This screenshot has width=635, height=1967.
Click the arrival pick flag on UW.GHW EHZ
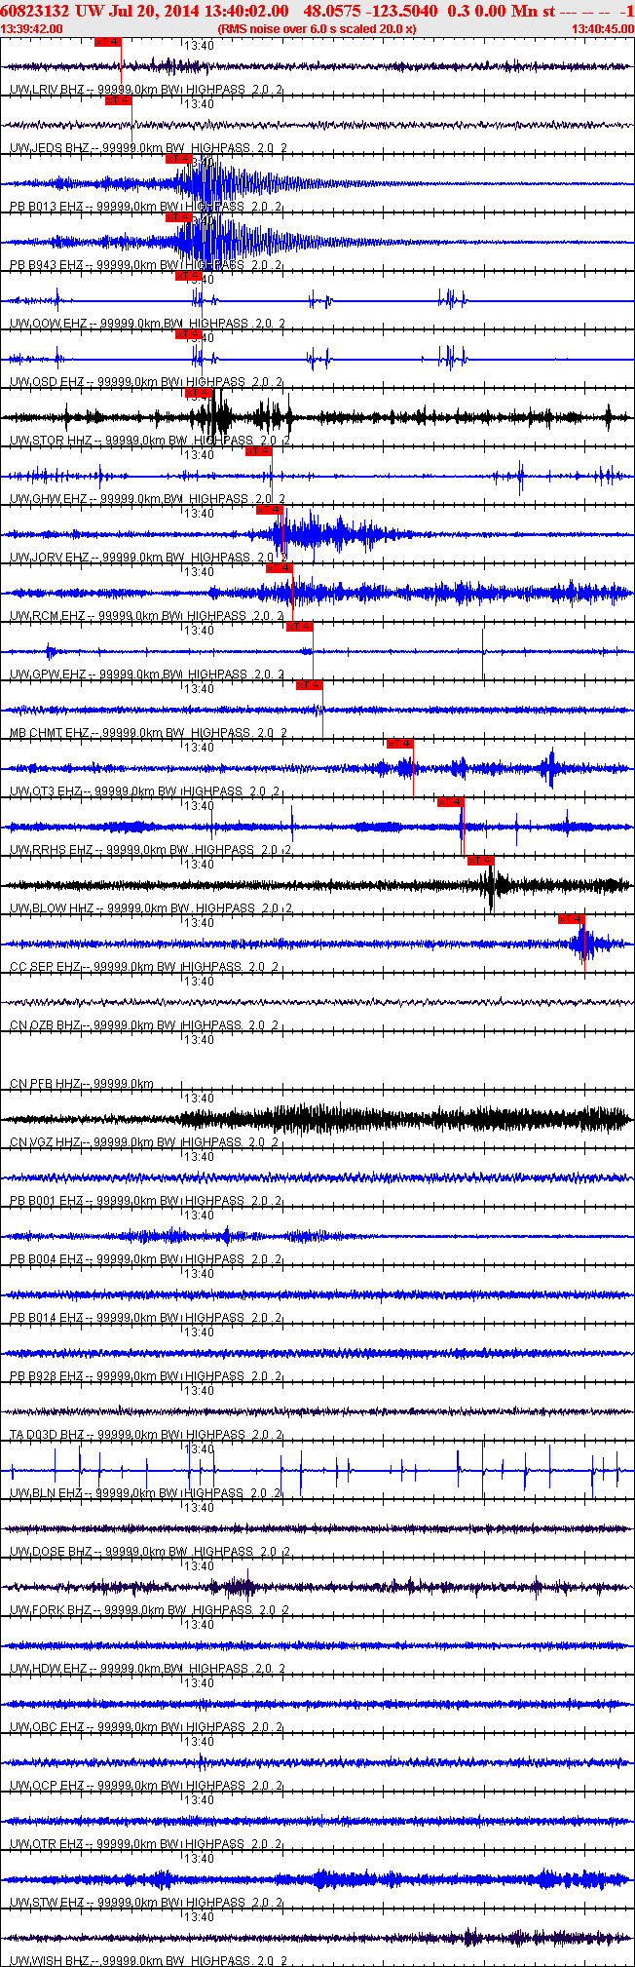[x=258, y=451]
